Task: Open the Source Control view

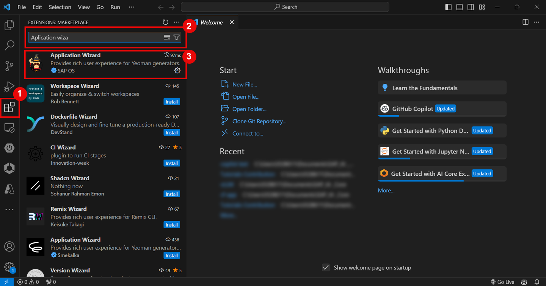Action: coord(9,66)
